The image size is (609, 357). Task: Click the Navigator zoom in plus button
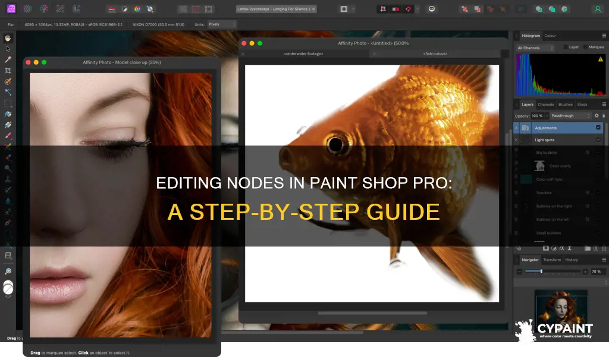(x=585, y=271)
